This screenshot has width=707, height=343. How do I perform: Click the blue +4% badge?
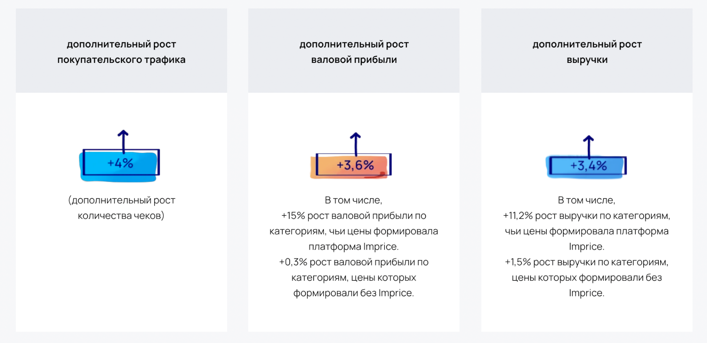(x=120, y=165)
